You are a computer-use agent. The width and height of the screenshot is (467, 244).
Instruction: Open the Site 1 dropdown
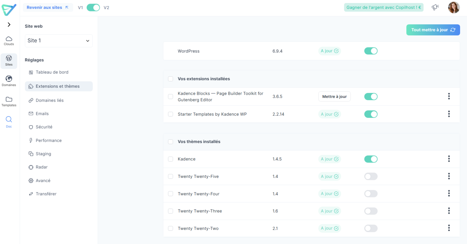pyautogui.click(x=59, y=41)
